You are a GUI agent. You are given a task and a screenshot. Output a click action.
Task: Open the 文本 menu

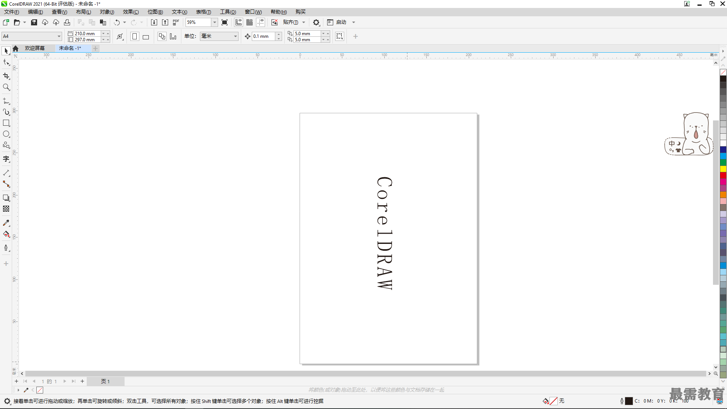[179, 12]
